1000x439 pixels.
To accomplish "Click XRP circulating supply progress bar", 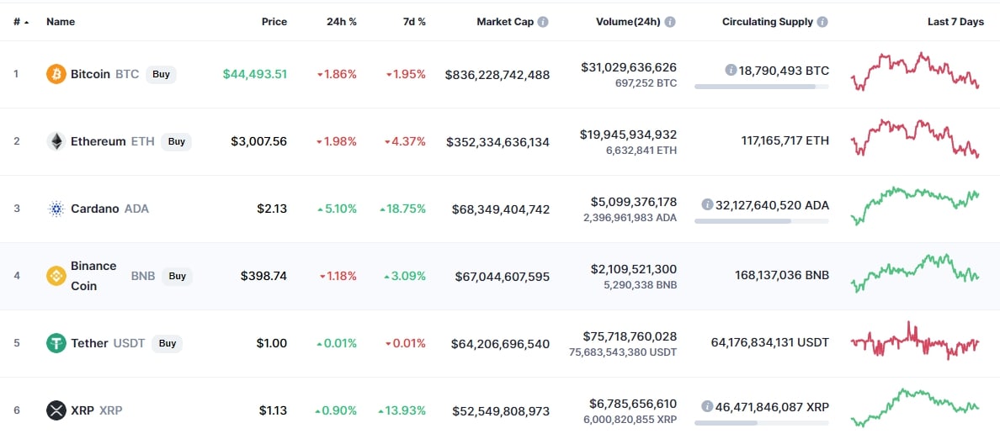I will tap(762, 422).
